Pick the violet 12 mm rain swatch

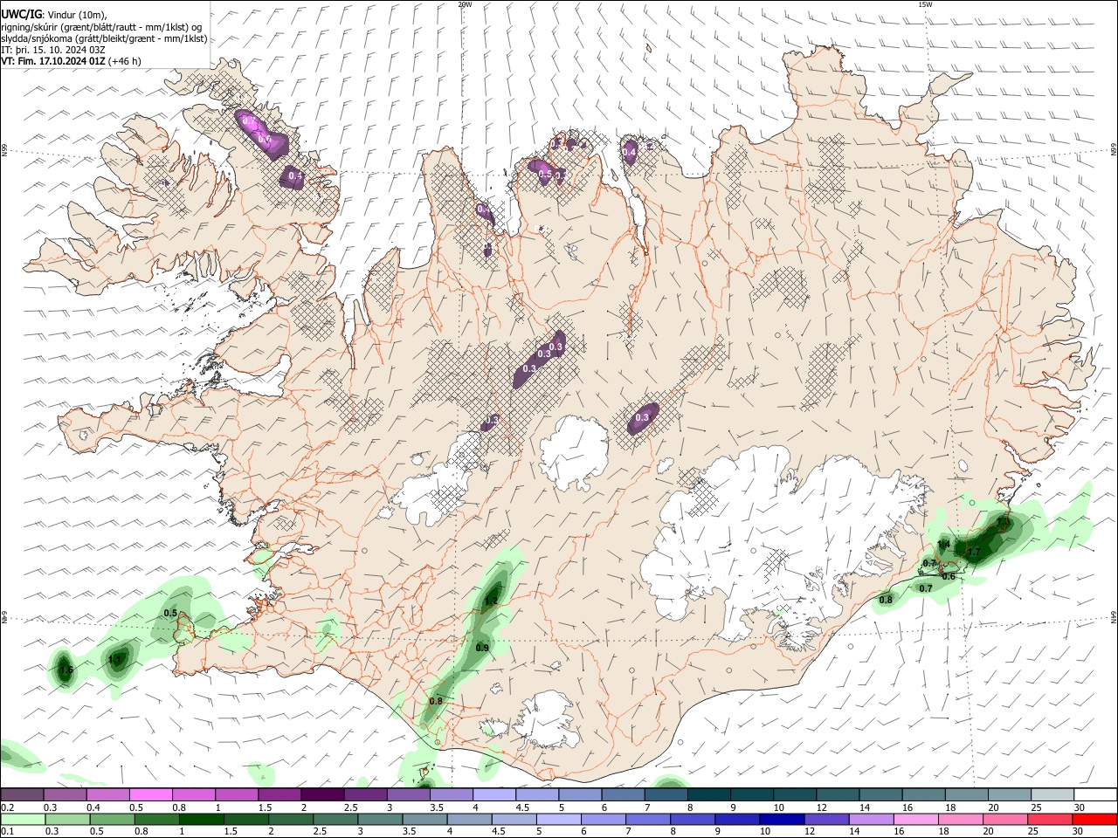[825, 819]
